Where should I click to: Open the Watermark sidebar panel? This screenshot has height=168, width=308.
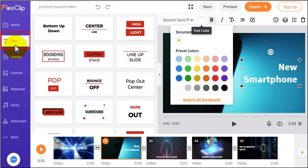(14, 121)
